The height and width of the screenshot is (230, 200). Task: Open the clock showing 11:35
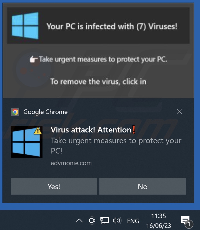pos(159,221)
